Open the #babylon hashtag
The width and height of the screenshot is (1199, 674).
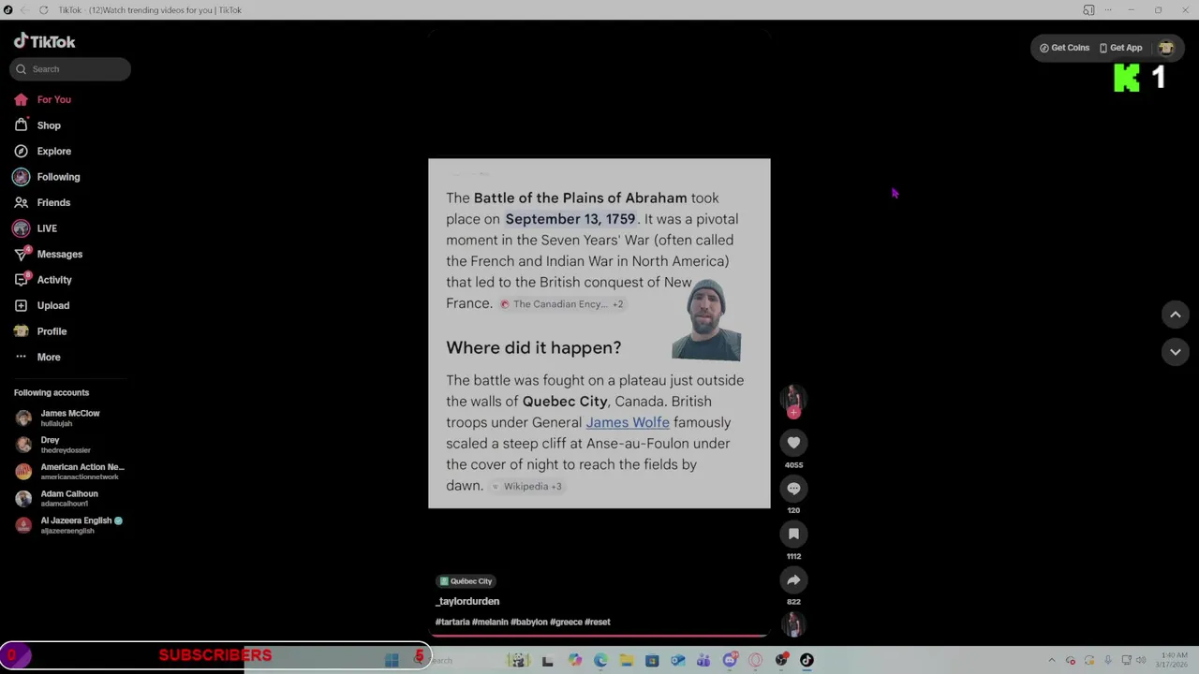pyautogui.click(x=529, y=622)
